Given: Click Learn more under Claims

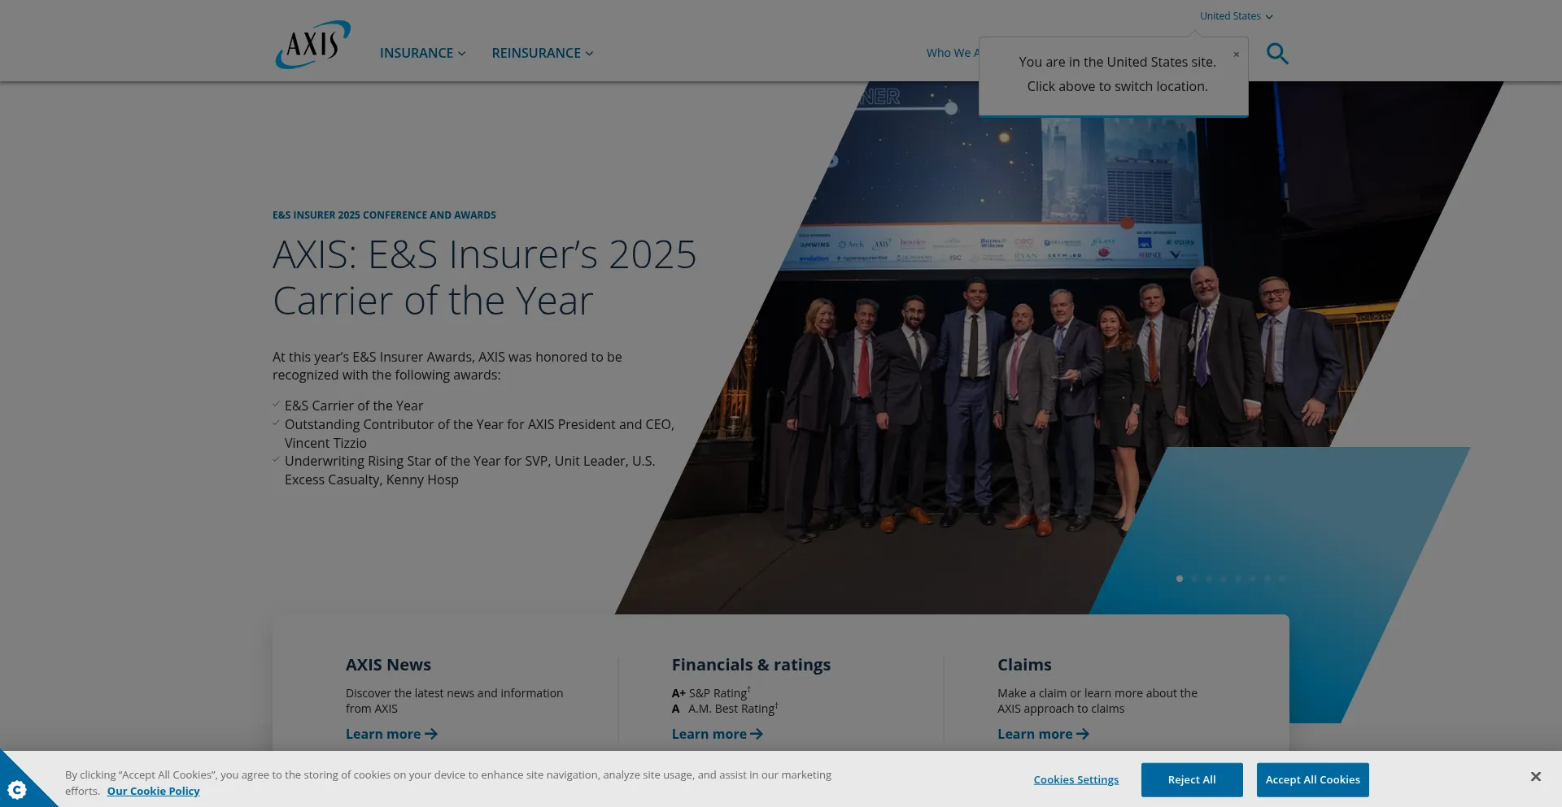Looking at the screenshot, I should pos(1042,734).
